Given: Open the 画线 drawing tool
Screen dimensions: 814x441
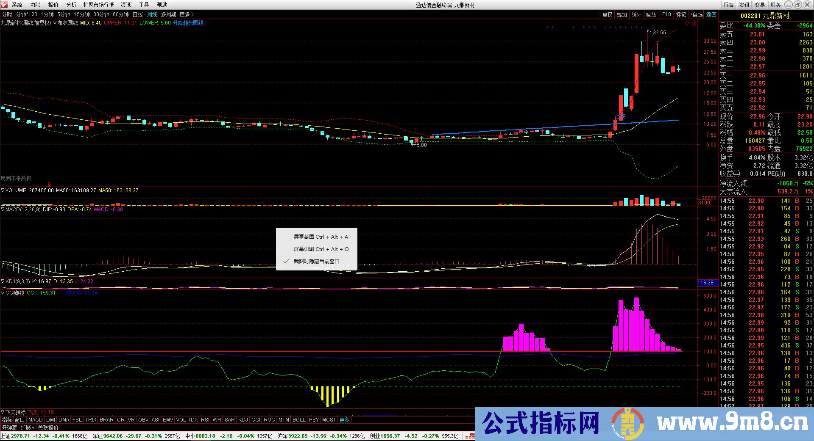Looking at the screenshot, I should click(651, 14).
